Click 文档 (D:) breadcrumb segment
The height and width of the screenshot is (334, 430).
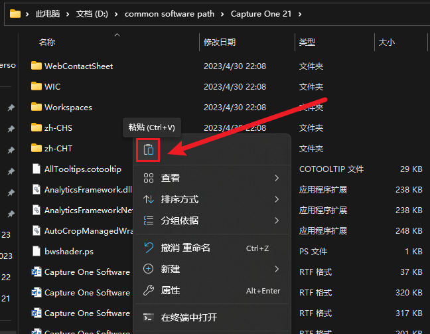coord(92,14)
